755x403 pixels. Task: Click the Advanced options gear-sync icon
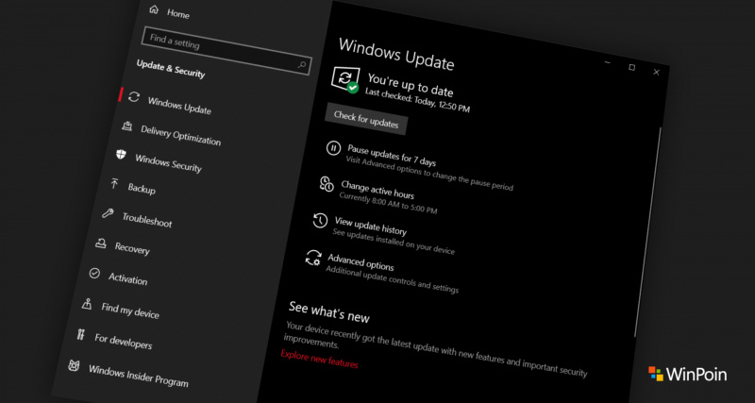313,258
